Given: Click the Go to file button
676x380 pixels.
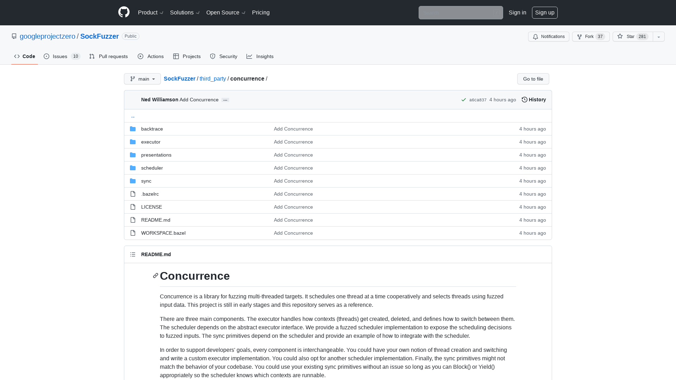Looking at the screenshot, I should coord(533,79).
